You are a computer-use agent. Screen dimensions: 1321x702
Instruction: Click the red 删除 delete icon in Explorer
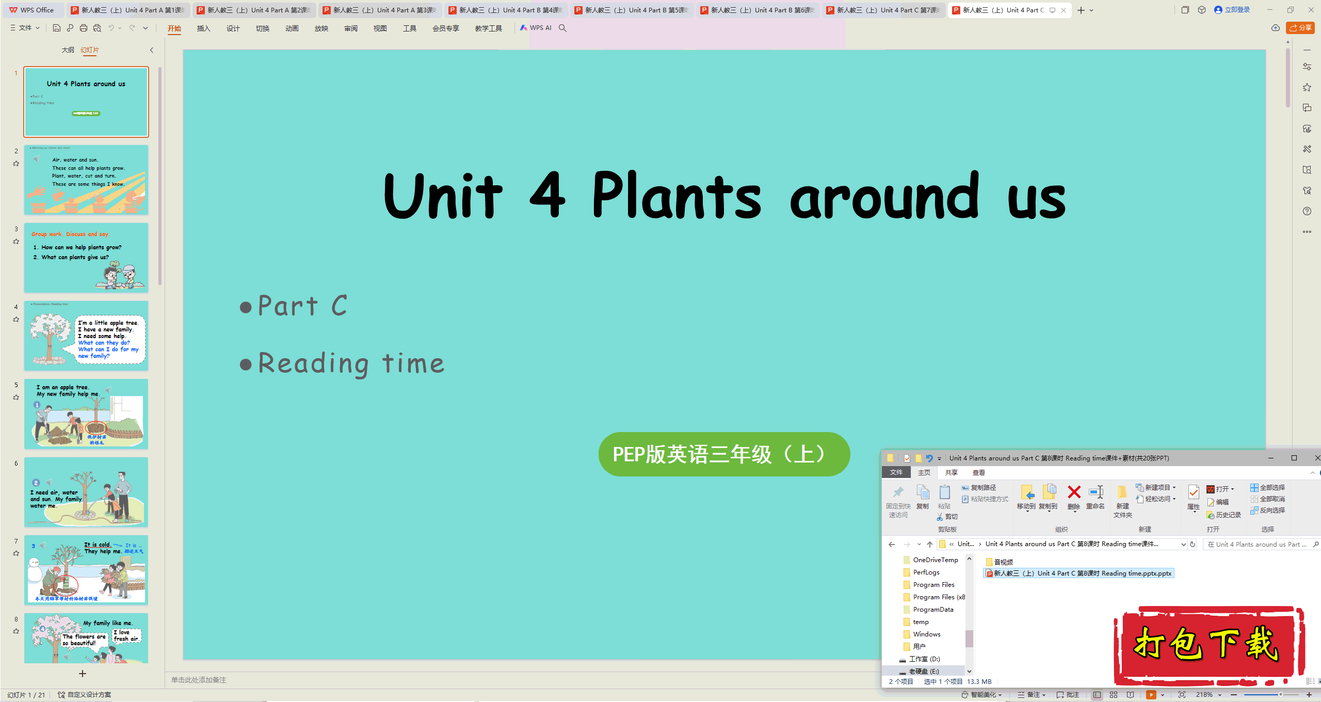click(1074, 498)
